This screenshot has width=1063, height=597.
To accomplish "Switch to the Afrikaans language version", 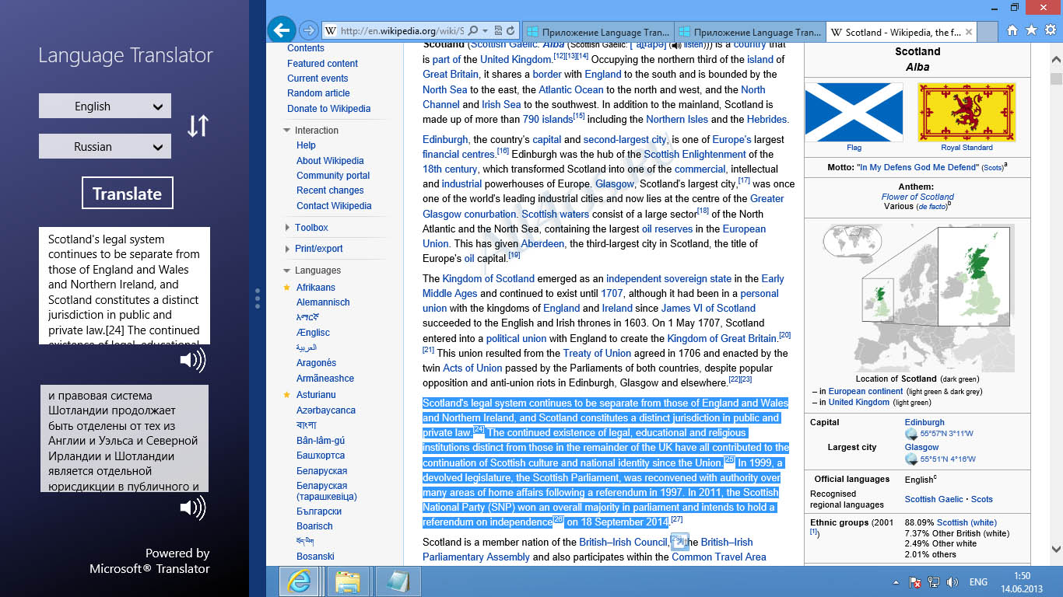I will 316,288.
